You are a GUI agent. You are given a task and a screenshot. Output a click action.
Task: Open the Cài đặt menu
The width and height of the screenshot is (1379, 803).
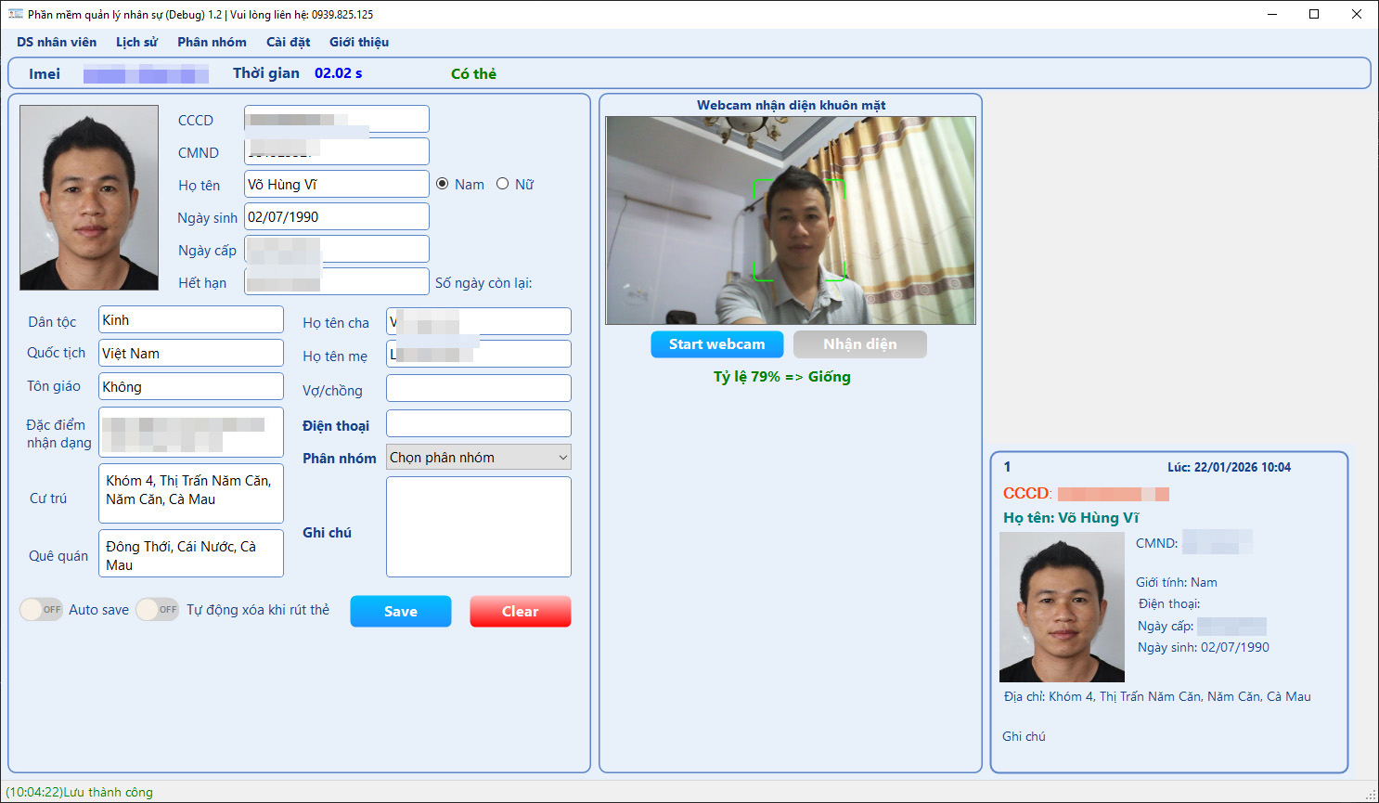coord(288,42)
